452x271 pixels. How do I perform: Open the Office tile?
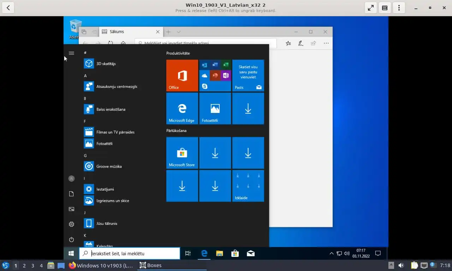coord(182,76)
